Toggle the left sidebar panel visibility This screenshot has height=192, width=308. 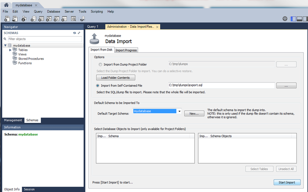[292, 18]
